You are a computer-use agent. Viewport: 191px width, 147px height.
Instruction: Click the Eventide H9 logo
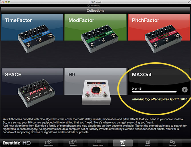tap(17, 143)
